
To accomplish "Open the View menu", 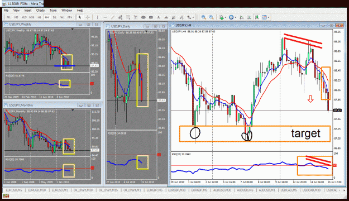I will pos(16,10).
